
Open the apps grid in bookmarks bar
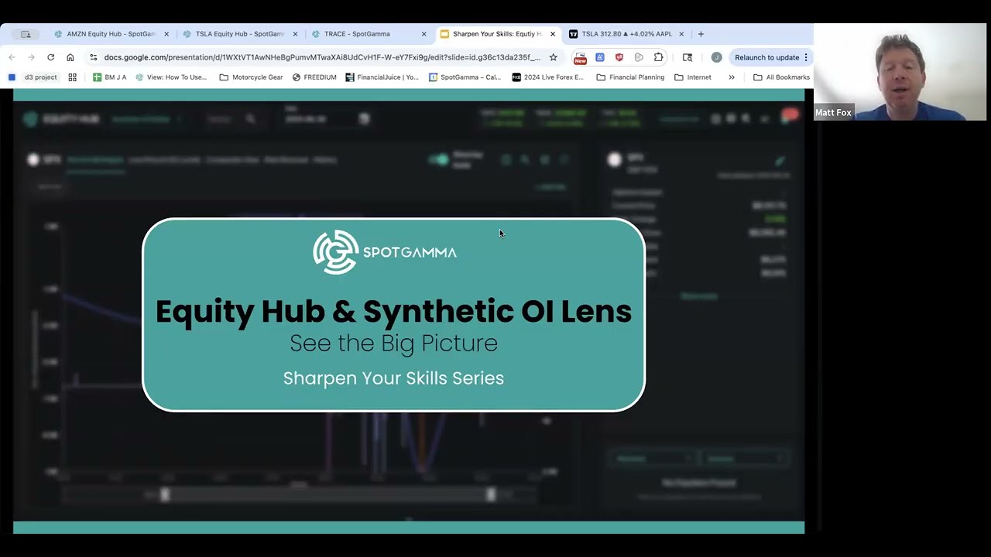73,77
